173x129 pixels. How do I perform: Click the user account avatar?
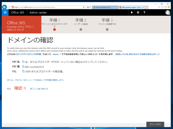click(168, 12)
